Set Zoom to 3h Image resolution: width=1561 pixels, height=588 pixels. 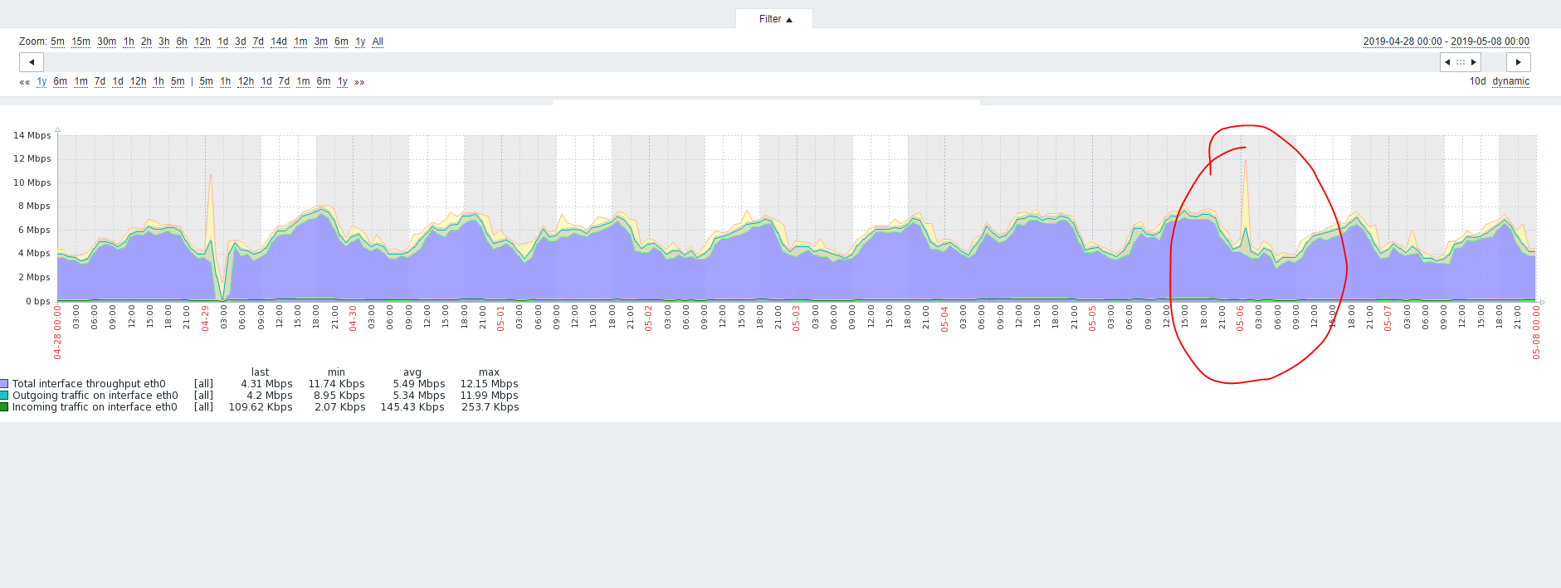(163, 41)
